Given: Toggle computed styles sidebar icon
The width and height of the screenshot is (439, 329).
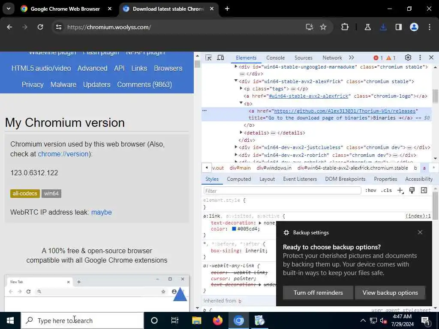Looking at the screenshot, I should click(424, 191).
